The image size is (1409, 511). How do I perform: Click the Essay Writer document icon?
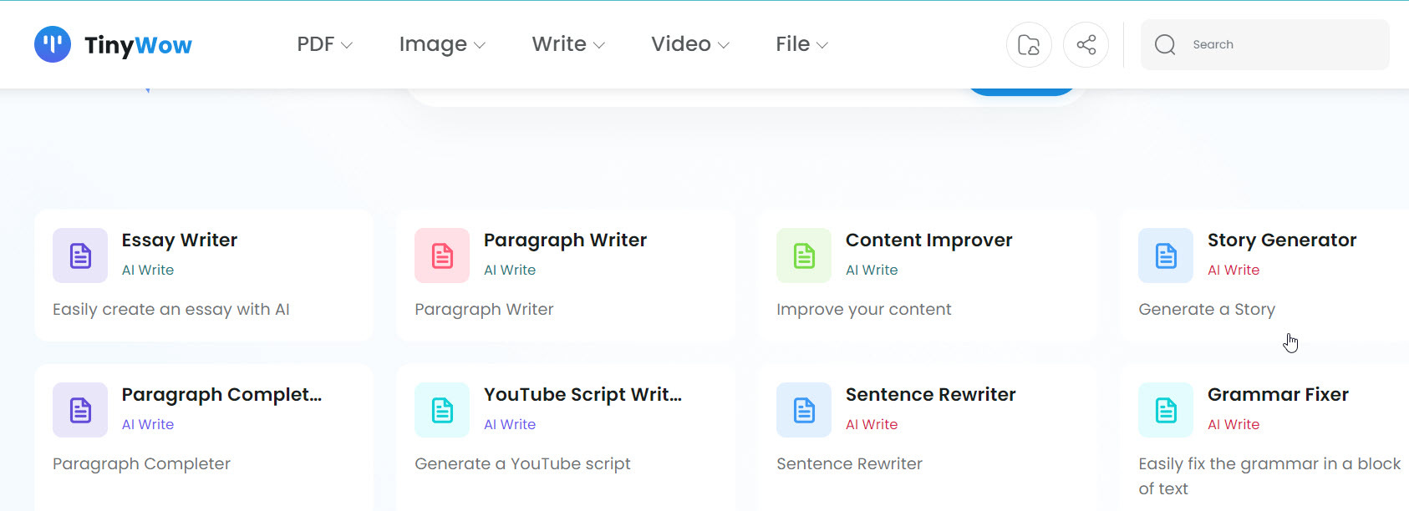(x=80, y=255)
